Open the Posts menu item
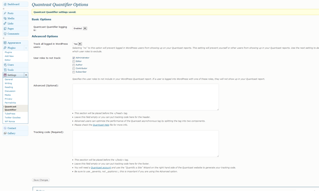Viewport: 319px width, 191px height. [x=15, y=13]
